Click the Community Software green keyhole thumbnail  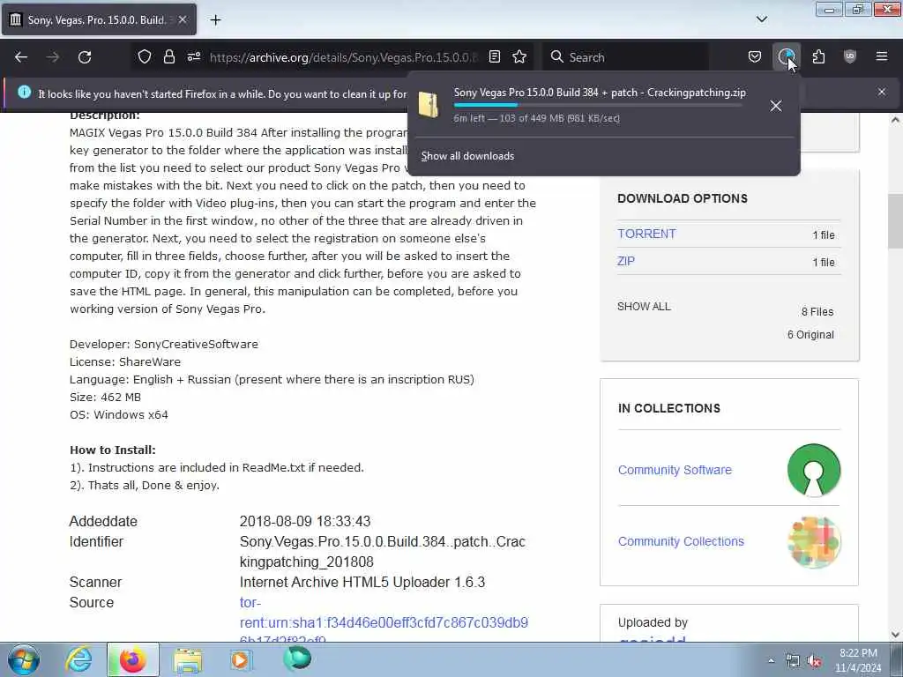click(x=814, y=470)
